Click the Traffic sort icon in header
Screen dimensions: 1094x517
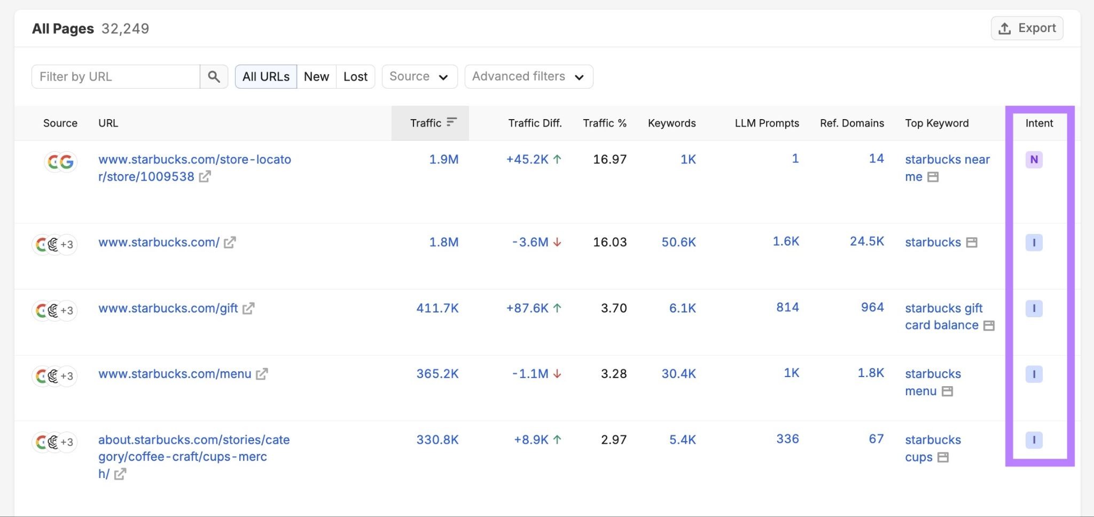pos(451,122)
